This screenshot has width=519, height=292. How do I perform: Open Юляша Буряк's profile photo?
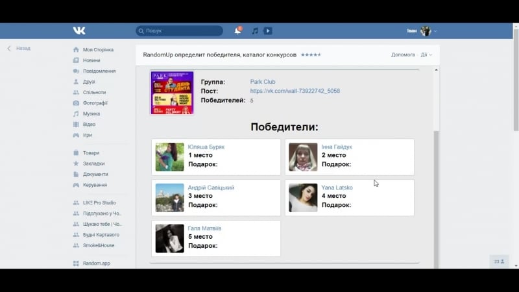click(x=169, y=157)
